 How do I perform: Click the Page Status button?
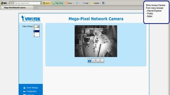click(x=58, y=3)
